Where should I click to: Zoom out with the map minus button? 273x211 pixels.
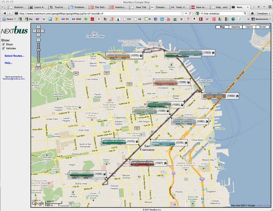pyautogui.click(x=39, y=65)
